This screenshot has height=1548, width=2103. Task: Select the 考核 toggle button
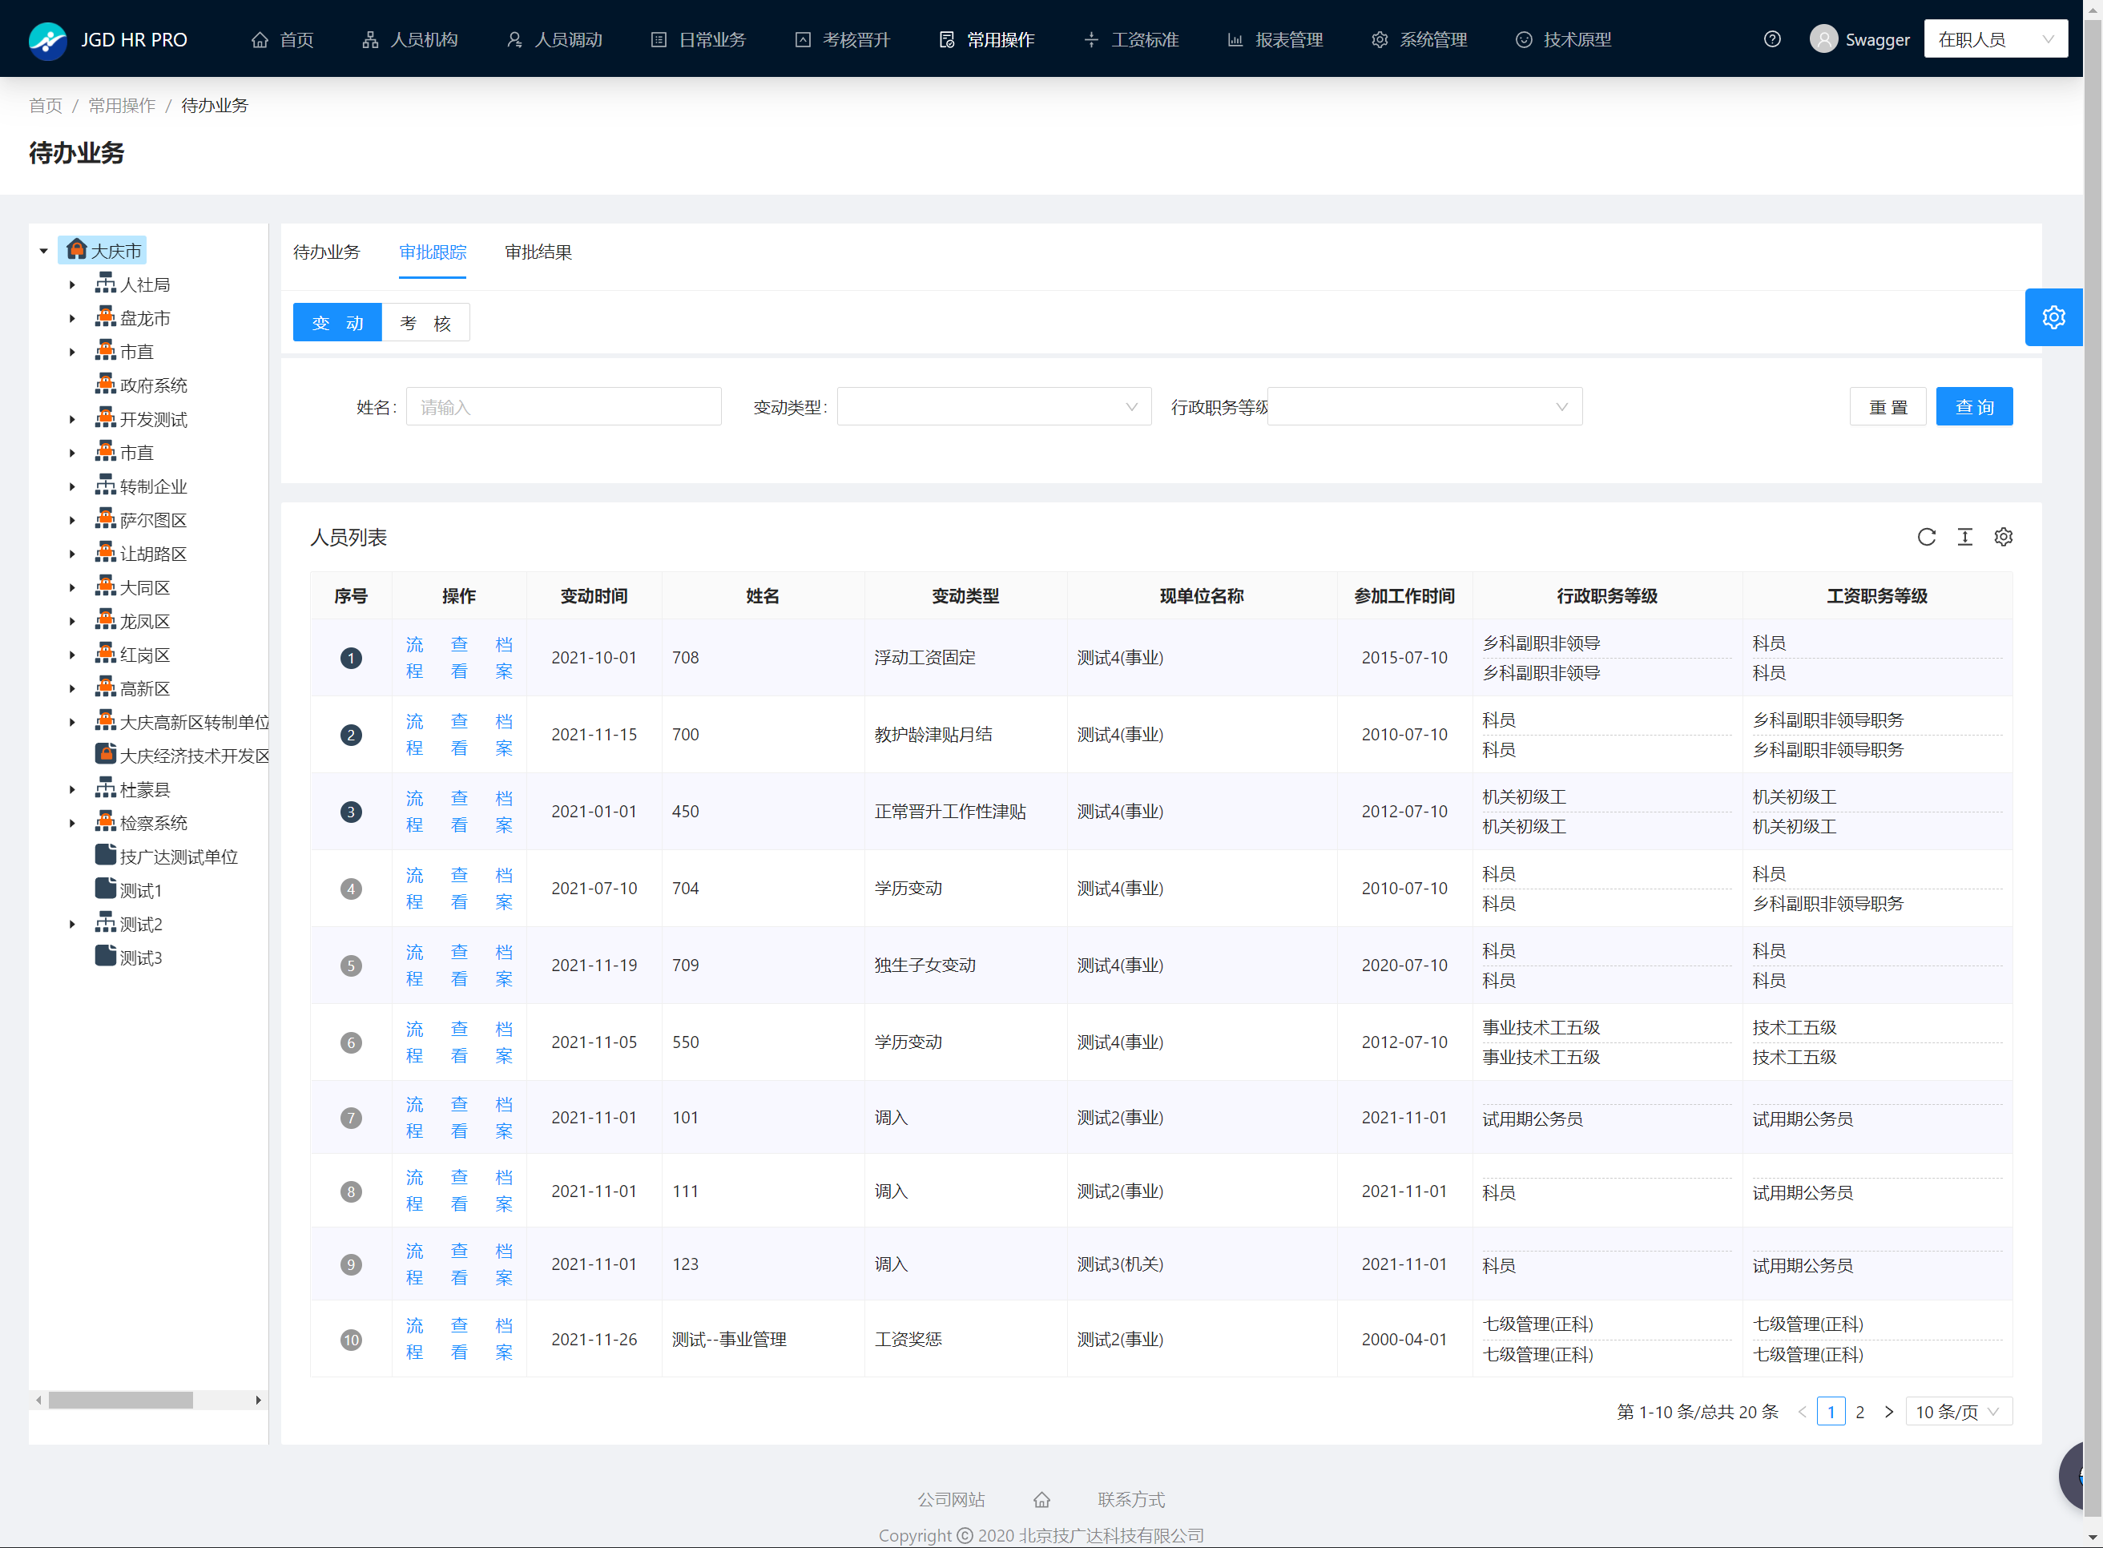pos(426,322)
